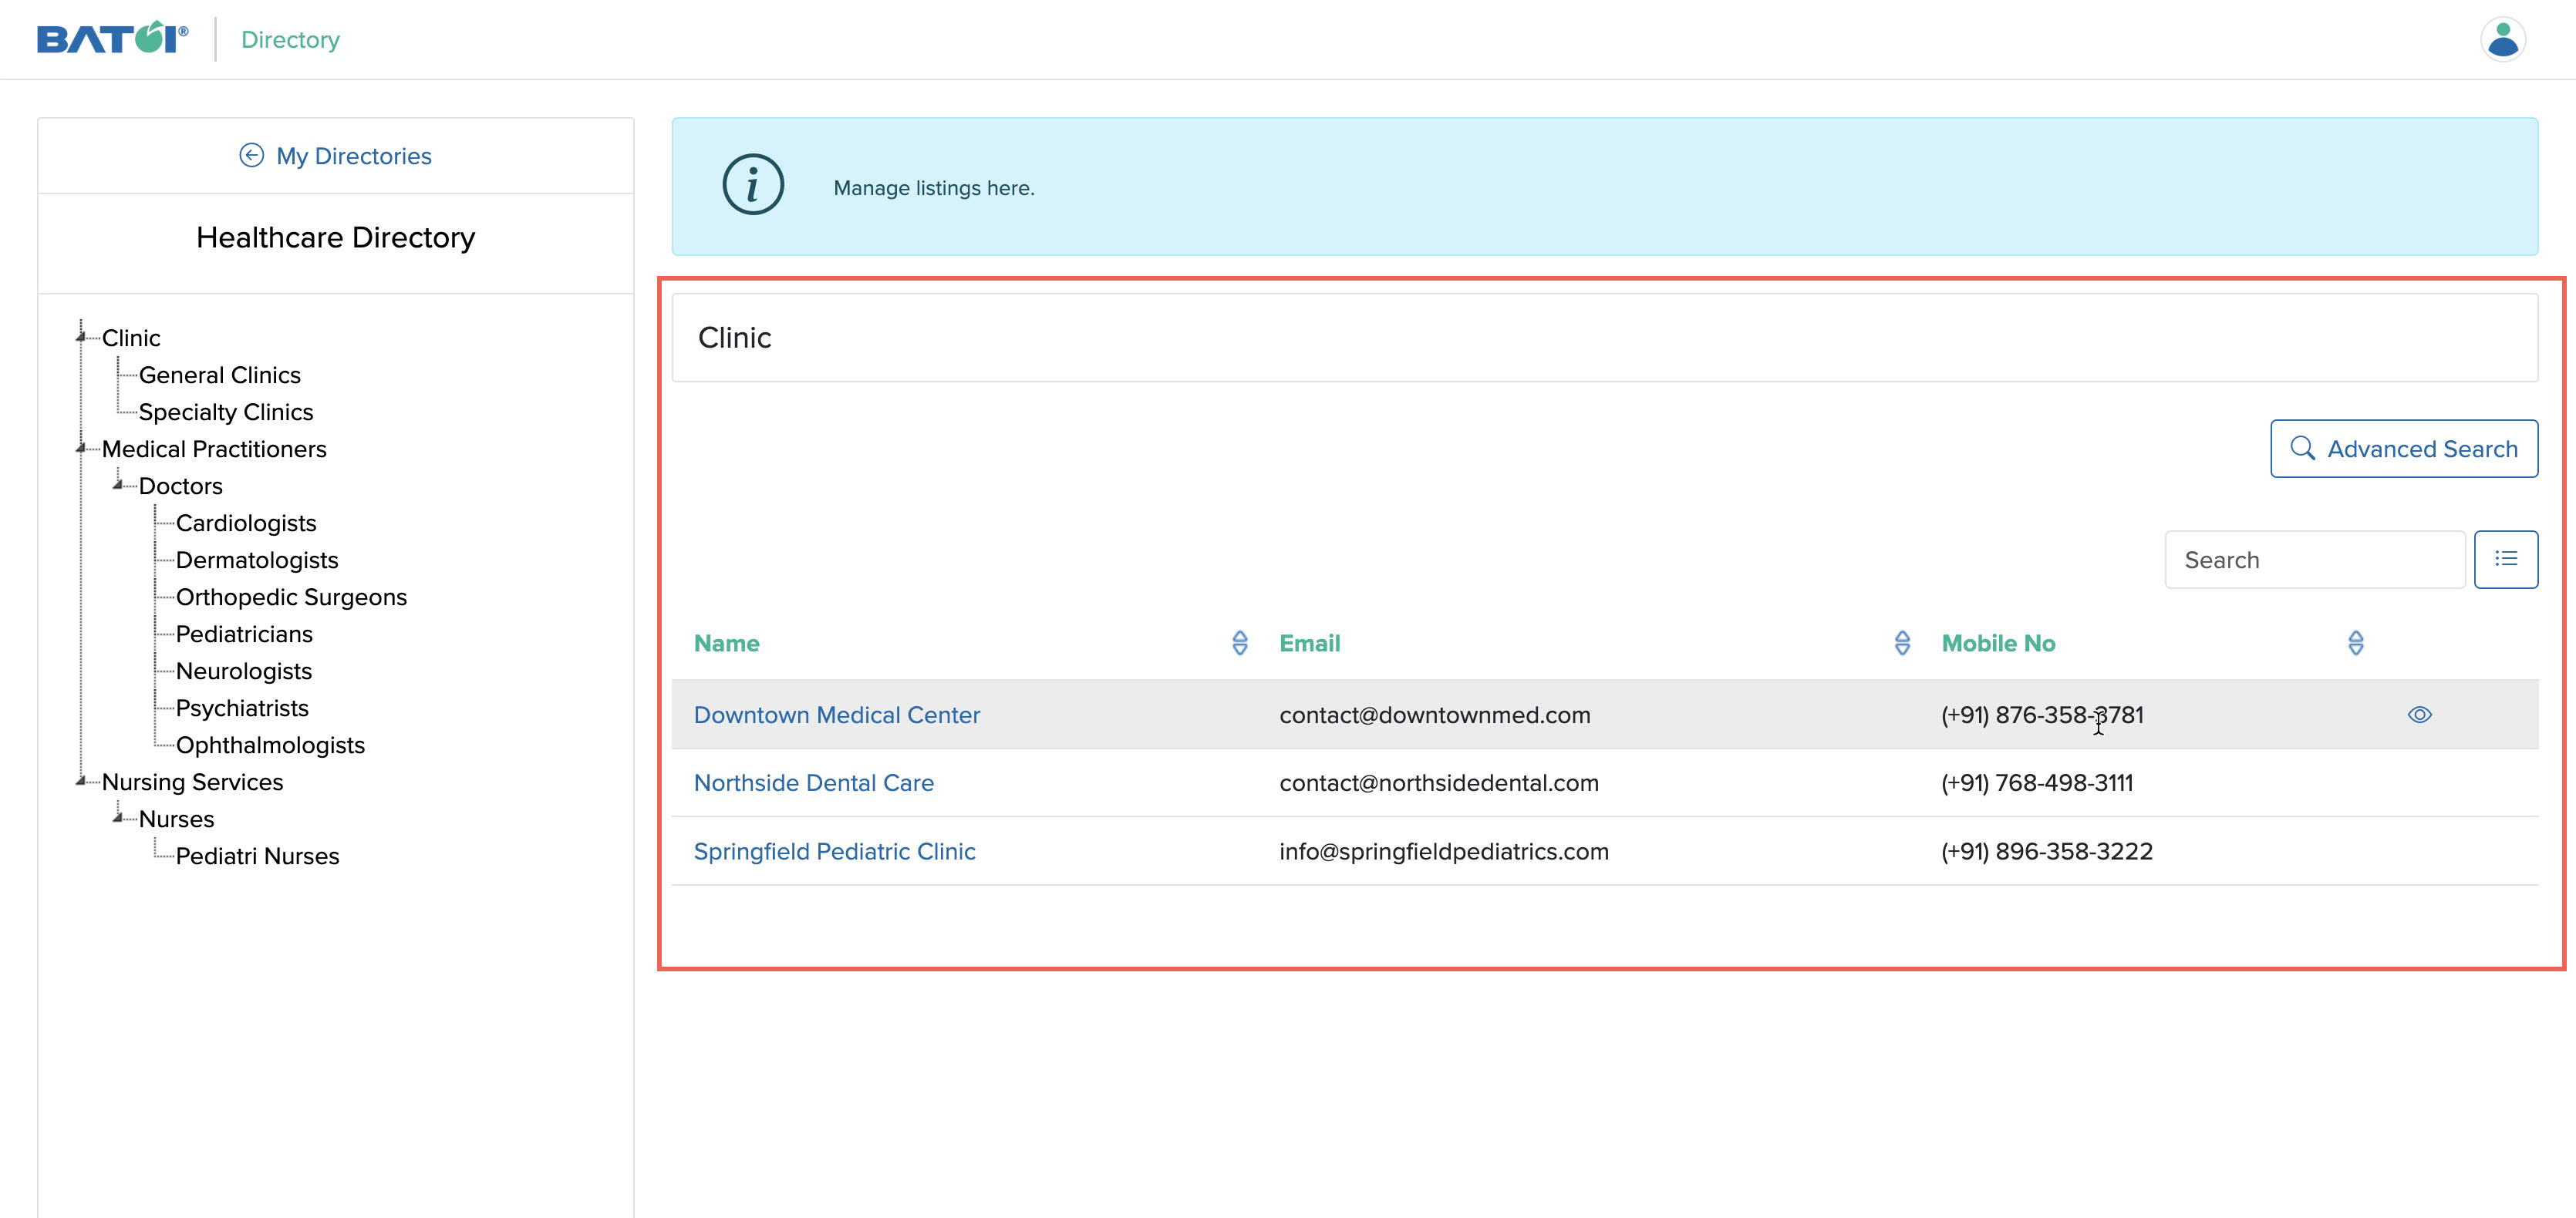Select Specialty Clinics in the tree
Image resolution: width=2576 pixels, height=1218 pixels.
225,412
